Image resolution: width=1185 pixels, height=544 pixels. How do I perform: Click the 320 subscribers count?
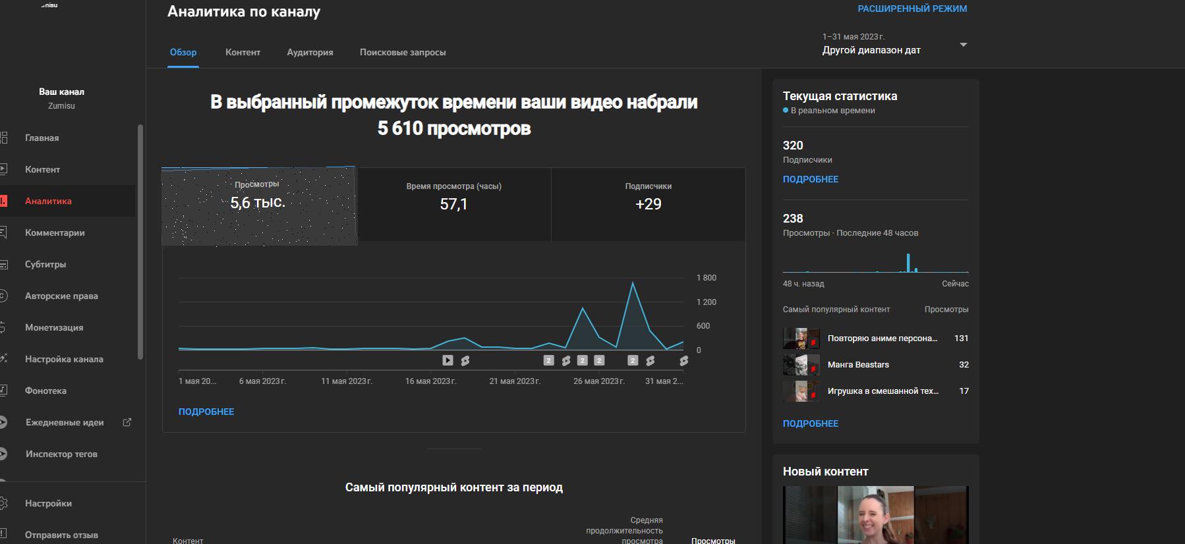tap(793, 145)
